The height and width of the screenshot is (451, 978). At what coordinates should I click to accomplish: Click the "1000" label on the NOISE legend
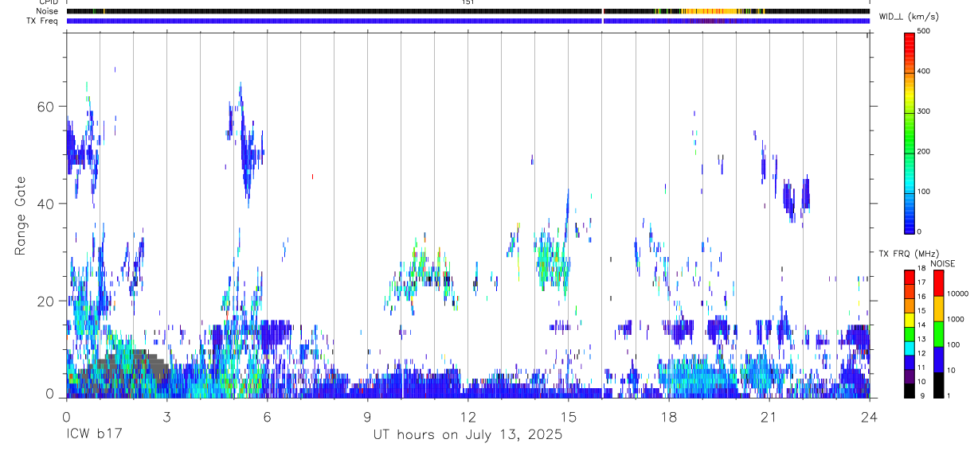(x=954, y=319)
